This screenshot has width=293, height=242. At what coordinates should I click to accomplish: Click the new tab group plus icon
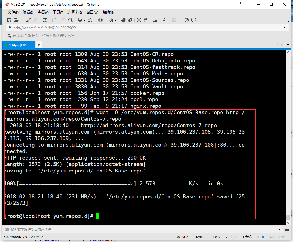[164, 20]
